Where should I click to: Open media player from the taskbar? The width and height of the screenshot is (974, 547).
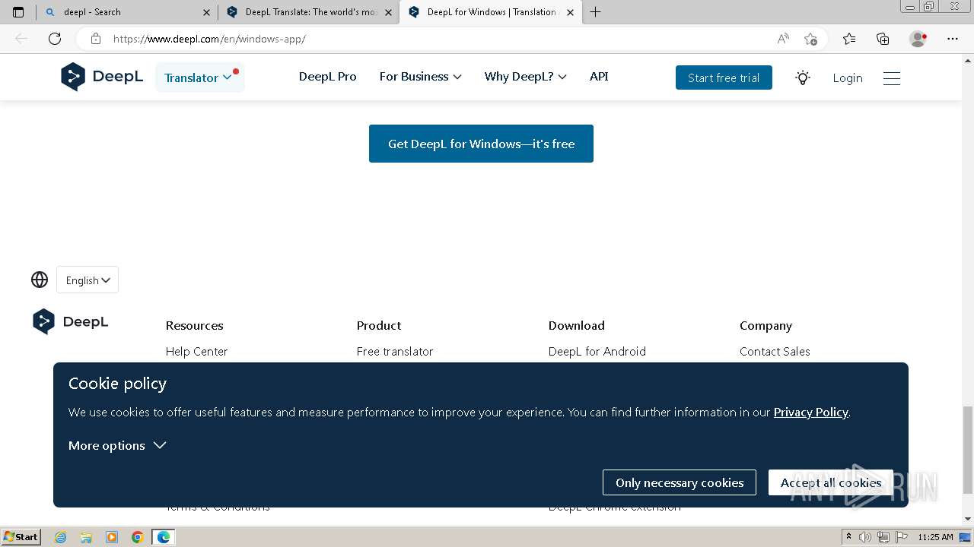coord(112,537)
